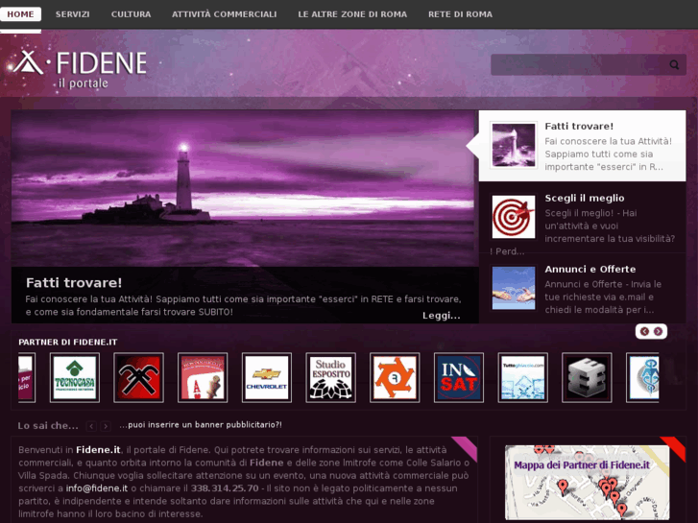
Task: Click the banner pubblicitario tip text
Action: point(201,425)
